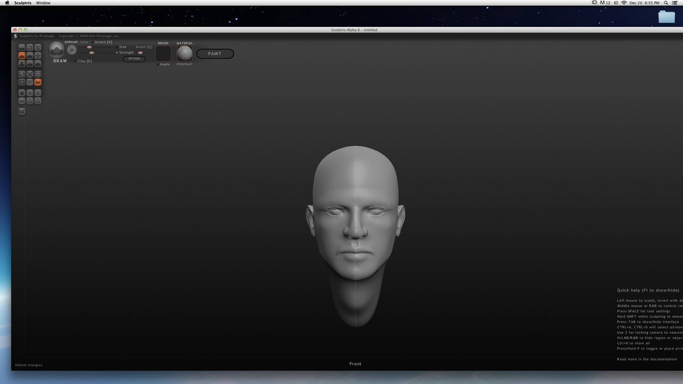Select the Rotate tool icon
The height and width of the screenshot is (384, 683).
30,48
